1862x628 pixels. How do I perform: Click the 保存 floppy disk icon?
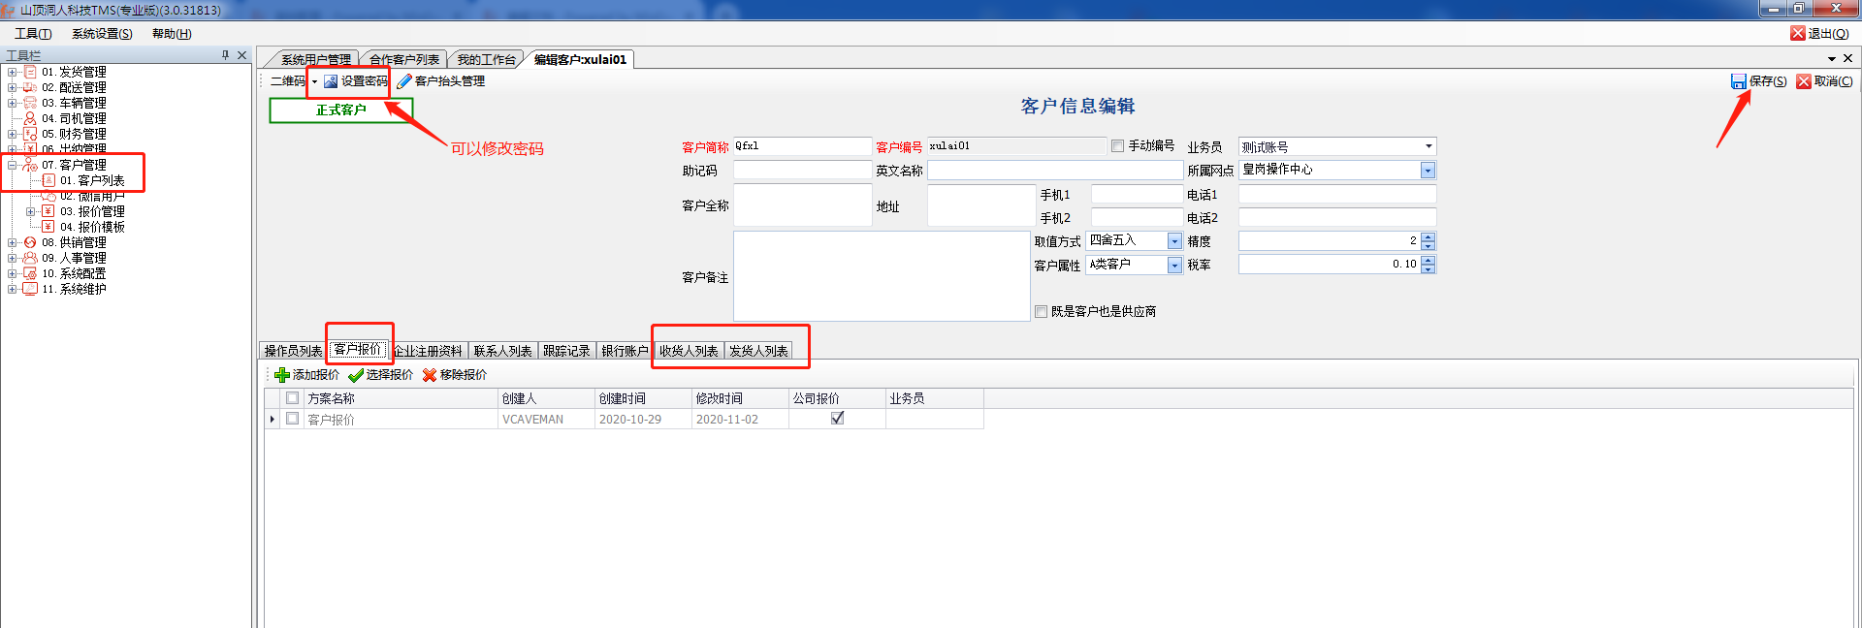coord(1739,81)
